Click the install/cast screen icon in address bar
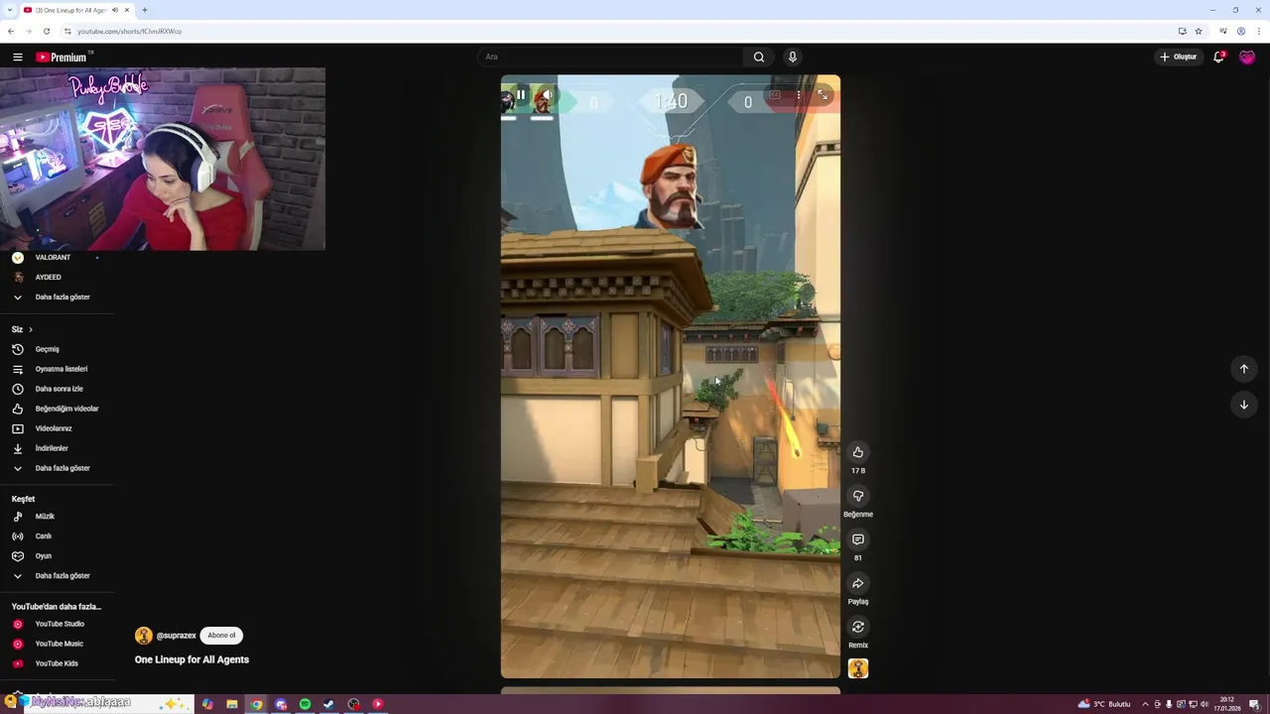 [1182, 31]
